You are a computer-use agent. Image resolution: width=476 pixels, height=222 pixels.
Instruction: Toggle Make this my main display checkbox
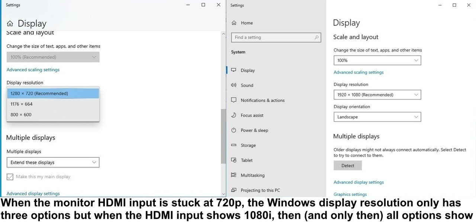pyautogui.click(x=10, y=177)
